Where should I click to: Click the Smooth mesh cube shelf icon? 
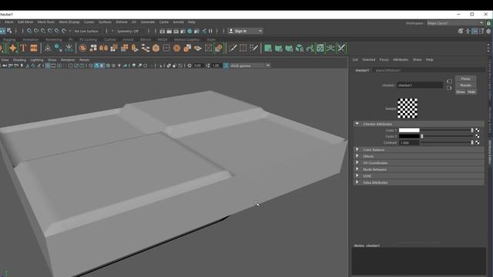pyautogui.click(x=156, y=48)
